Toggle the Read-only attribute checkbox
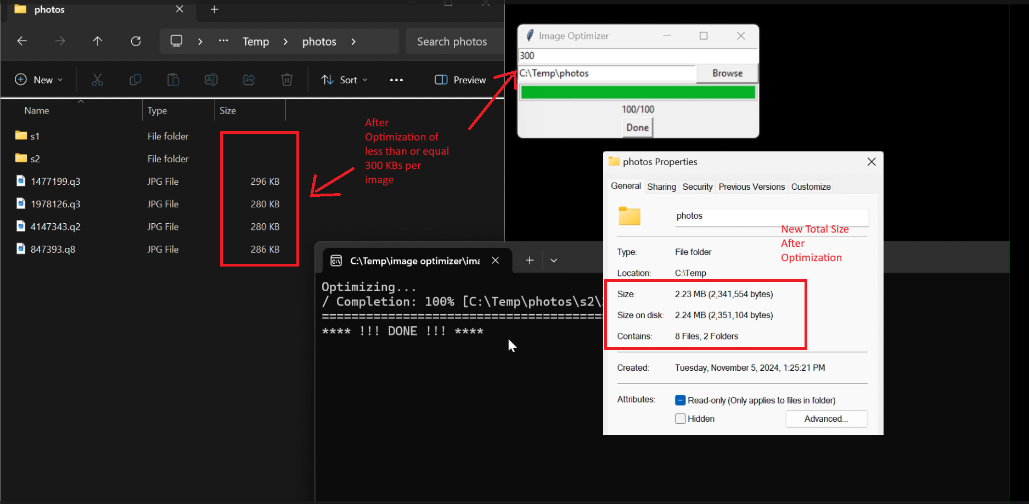The width and height of the screenshot is (1029, 504). click(680, 400)
